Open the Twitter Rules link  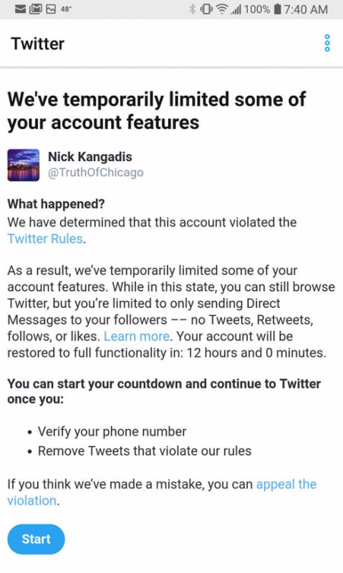45,239
